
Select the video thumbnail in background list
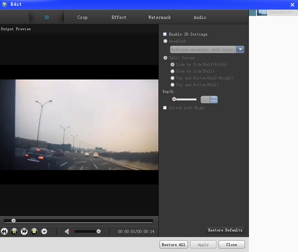pyautogui.click(x=262, y=13)
